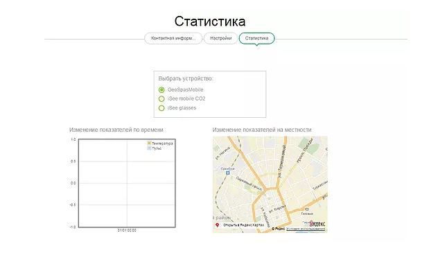The image size is (438, 269).
Task: Click the red map pin icon
Action: pos(217,225)
